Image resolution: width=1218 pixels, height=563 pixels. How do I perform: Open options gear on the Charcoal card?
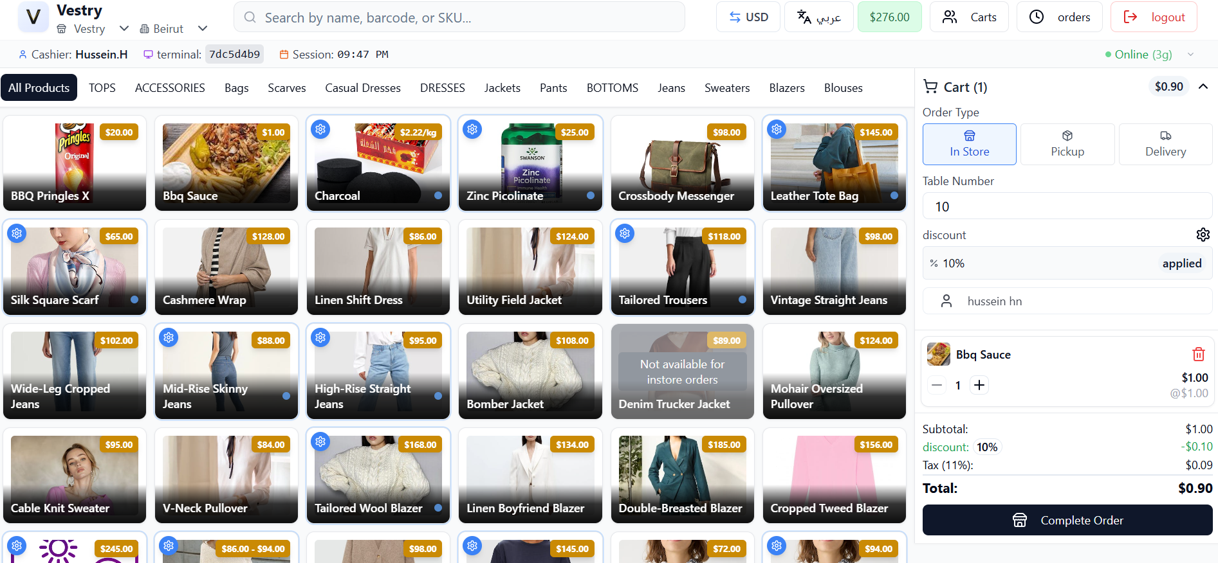320,129
